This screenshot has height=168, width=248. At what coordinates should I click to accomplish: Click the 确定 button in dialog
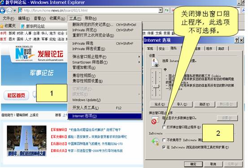pyautogui.click(x=193, y=164)
